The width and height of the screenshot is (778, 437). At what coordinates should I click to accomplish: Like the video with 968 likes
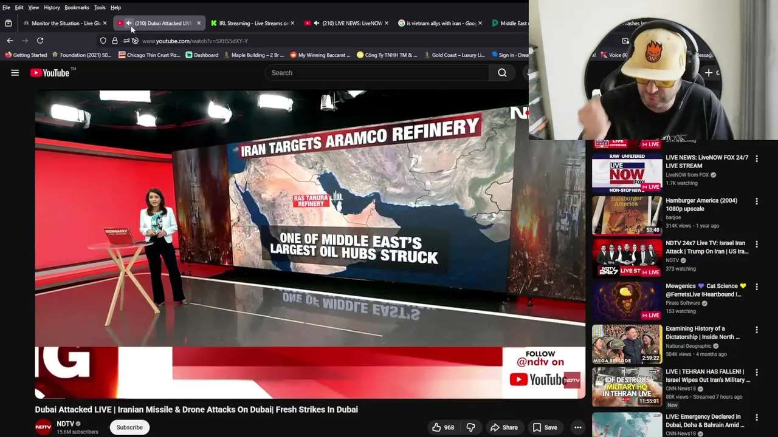(443, 427)
